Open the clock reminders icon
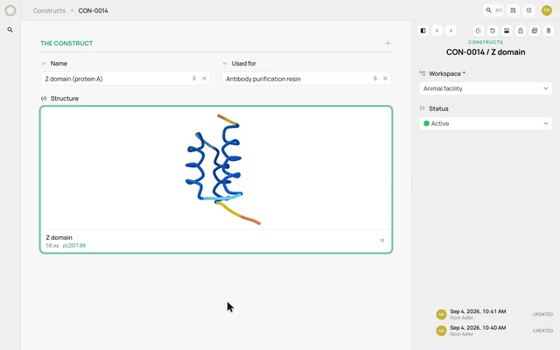The width and height of the screenshot is (560, 350). coord(479,31)
